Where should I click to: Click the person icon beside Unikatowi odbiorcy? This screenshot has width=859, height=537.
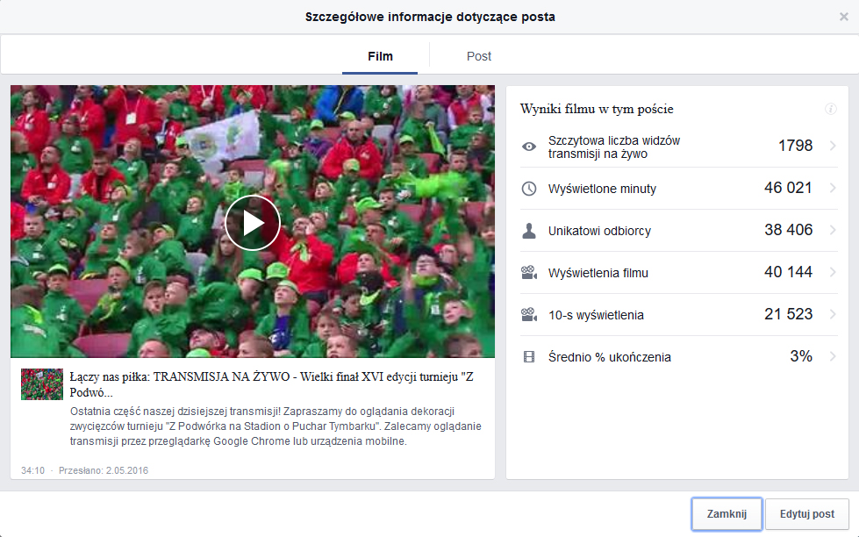(x=529, y=231)
